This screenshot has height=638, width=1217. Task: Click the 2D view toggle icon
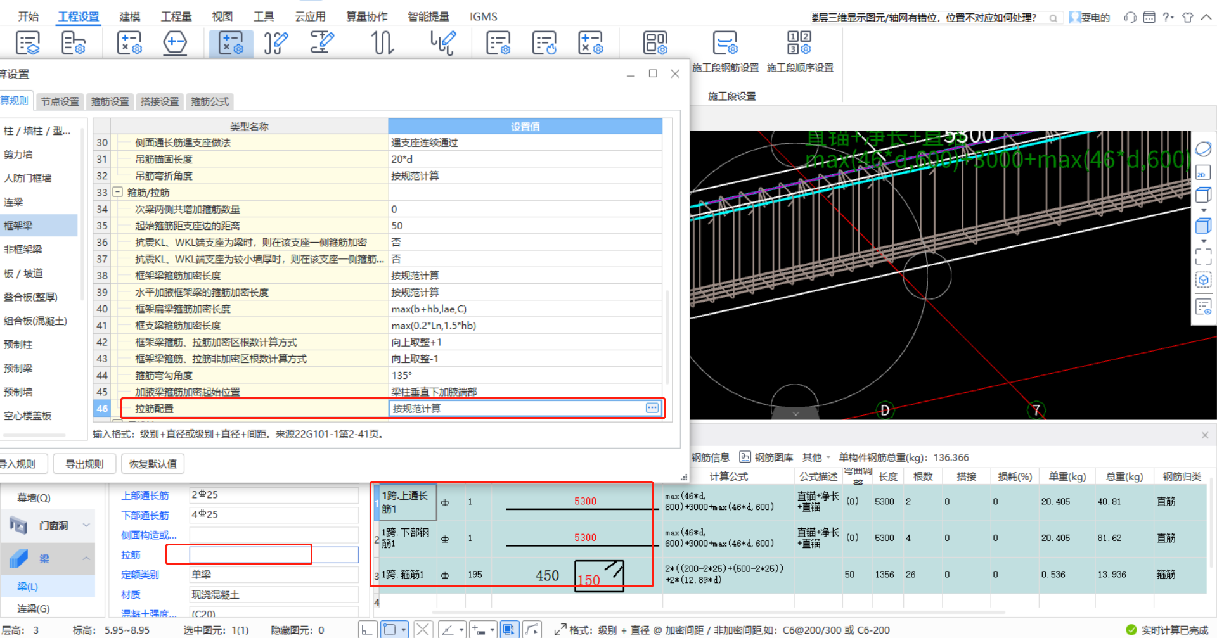coord(1202,172)
